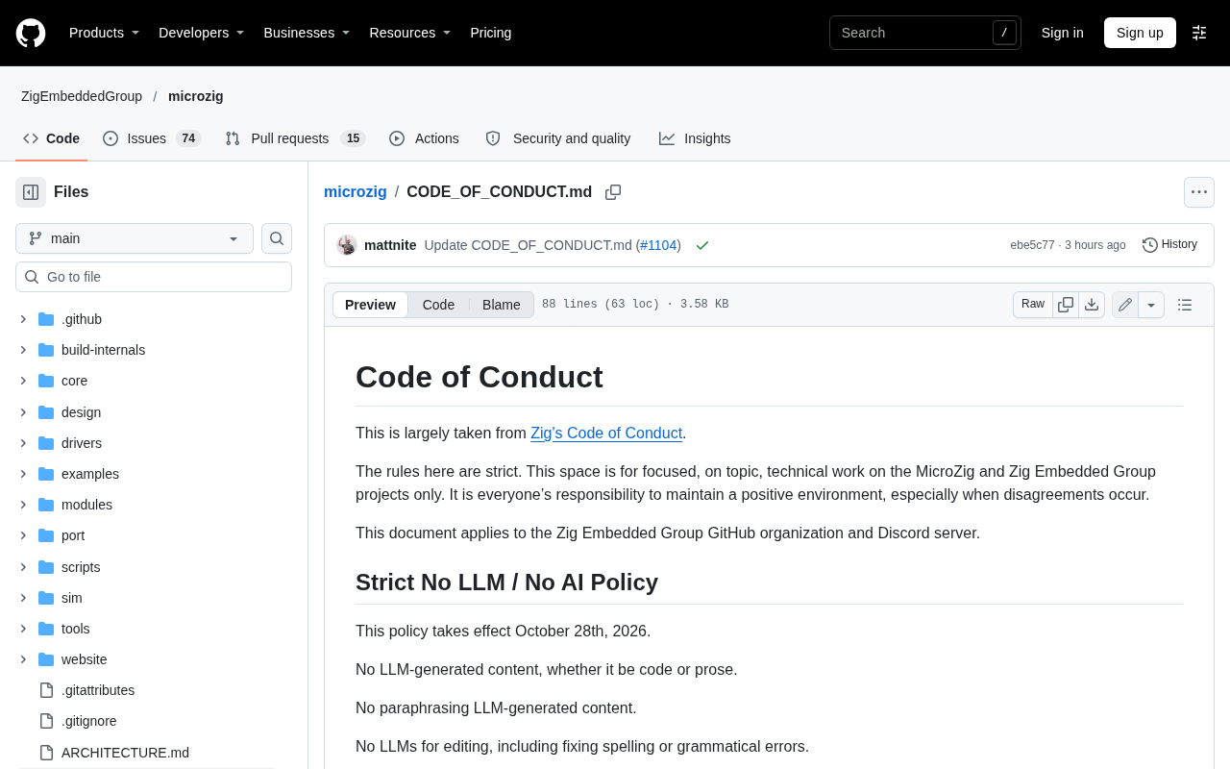Open the Businesses menu

[x=307, y=33]
